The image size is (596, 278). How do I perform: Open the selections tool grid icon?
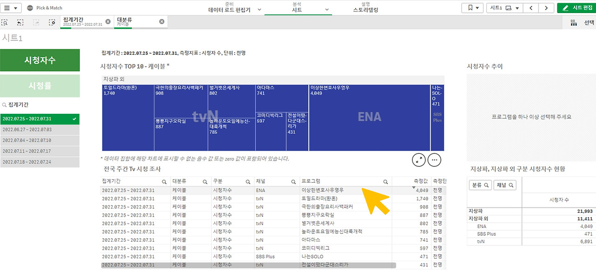tap(574, 22)
